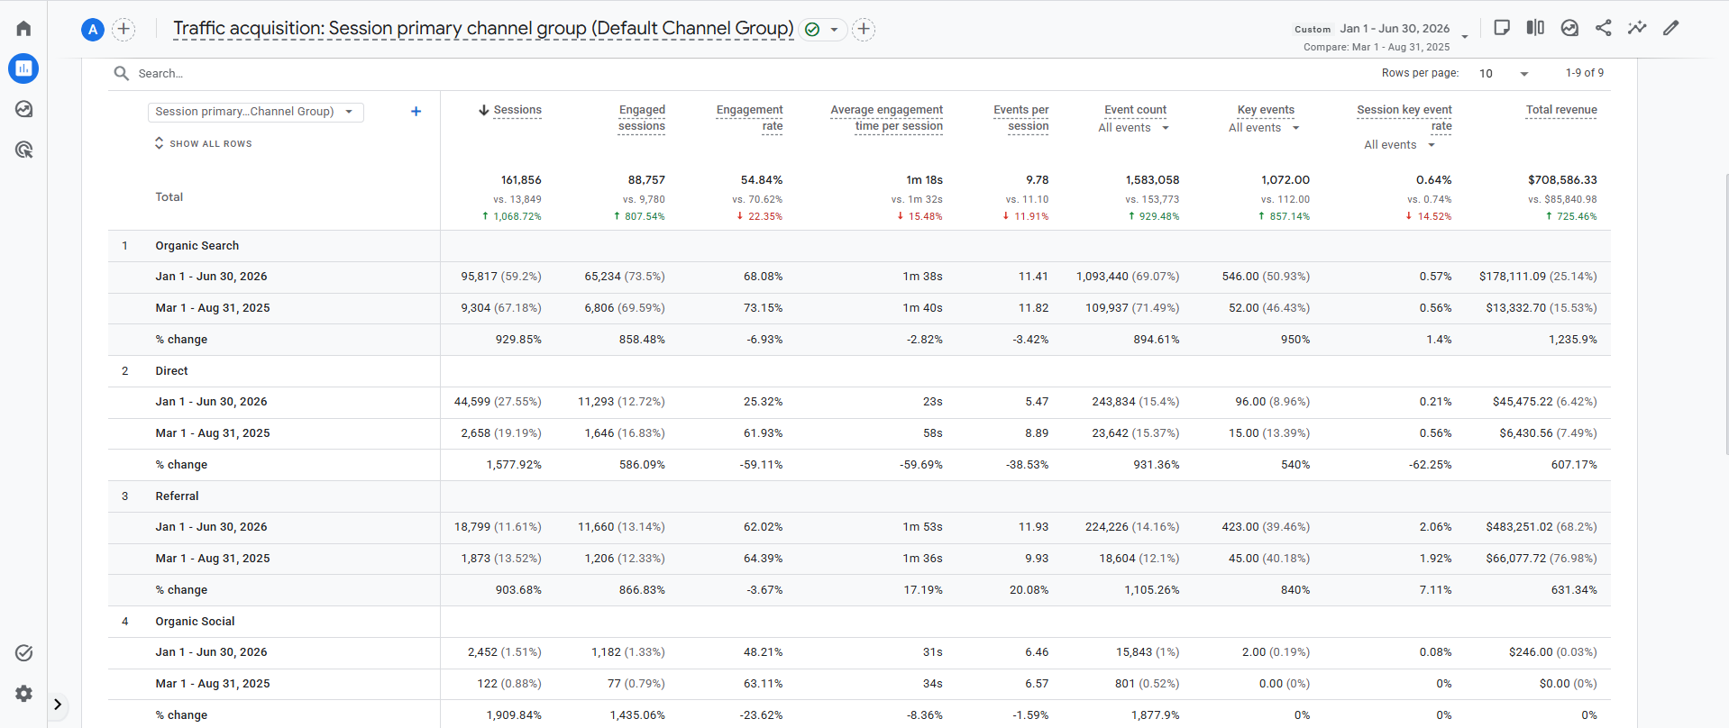The width and height of the screenshot is (1729, 728).
Task: Open Session key event rate 'All events' dropdown
Action: click(1399, 145)
